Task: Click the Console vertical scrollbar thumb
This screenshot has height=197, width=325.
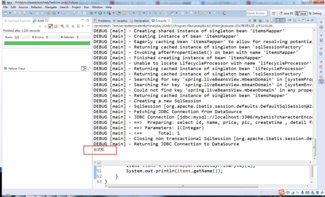Action: pos(314,147)
